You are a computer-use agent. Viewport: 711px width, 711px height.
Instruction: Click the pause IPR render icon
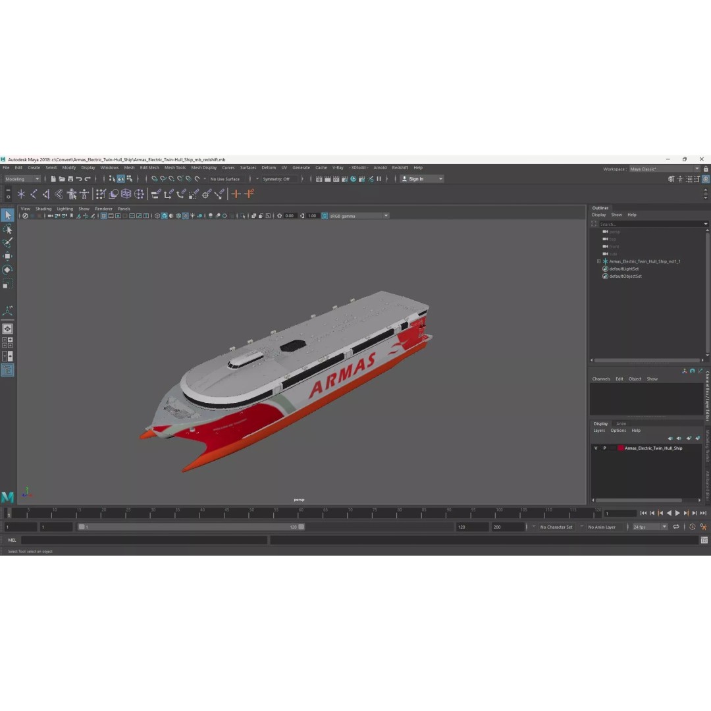point(379,178)
